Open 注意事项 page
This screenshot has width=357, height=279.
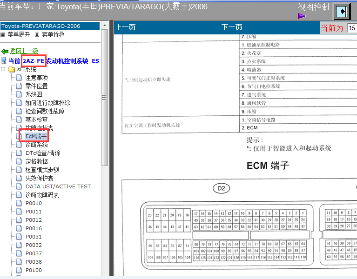pos(36,78)
